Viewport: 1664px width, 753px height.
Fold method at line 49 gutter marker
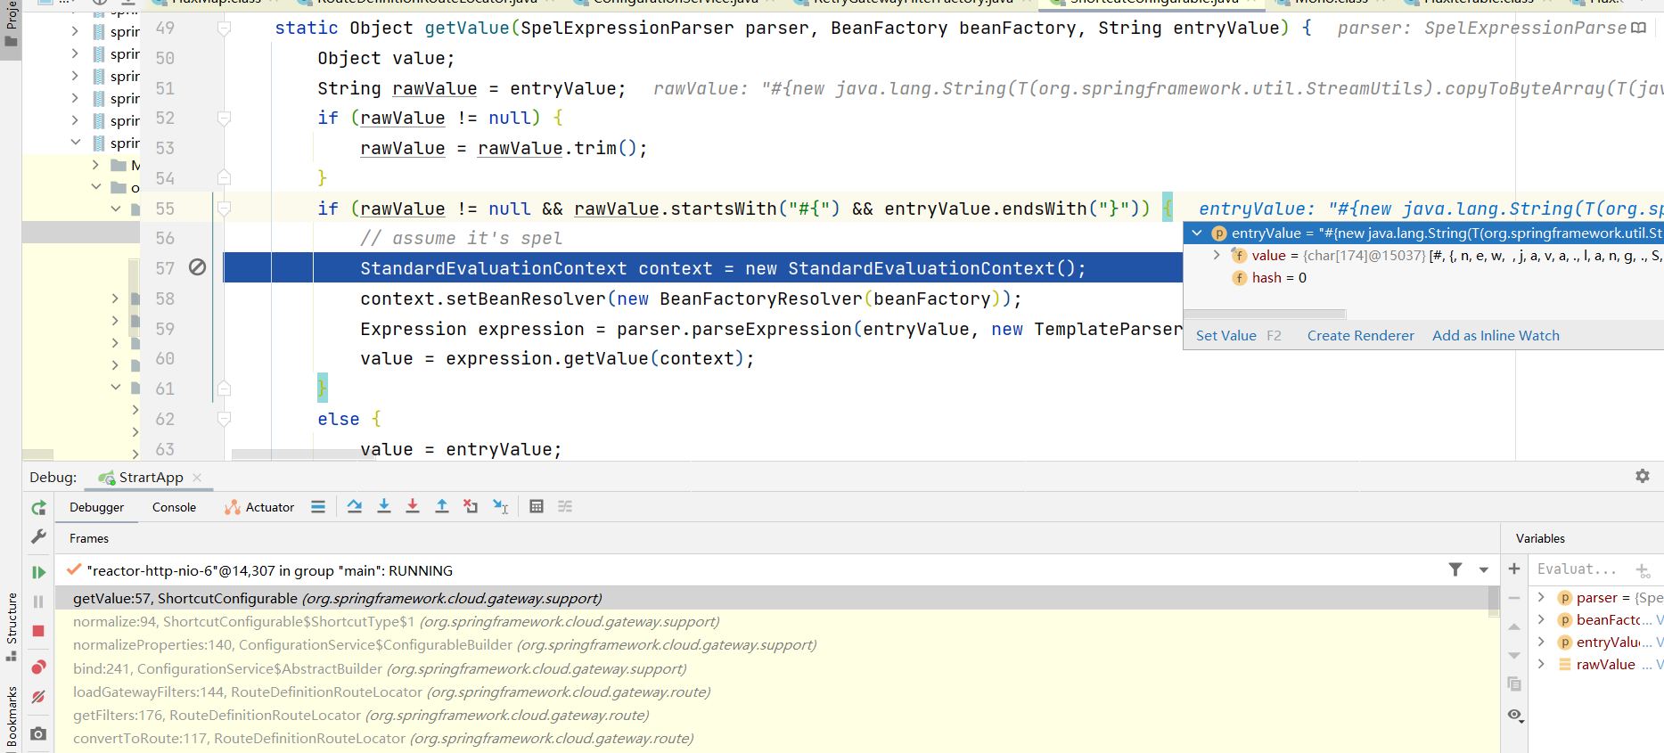(225, 29)
